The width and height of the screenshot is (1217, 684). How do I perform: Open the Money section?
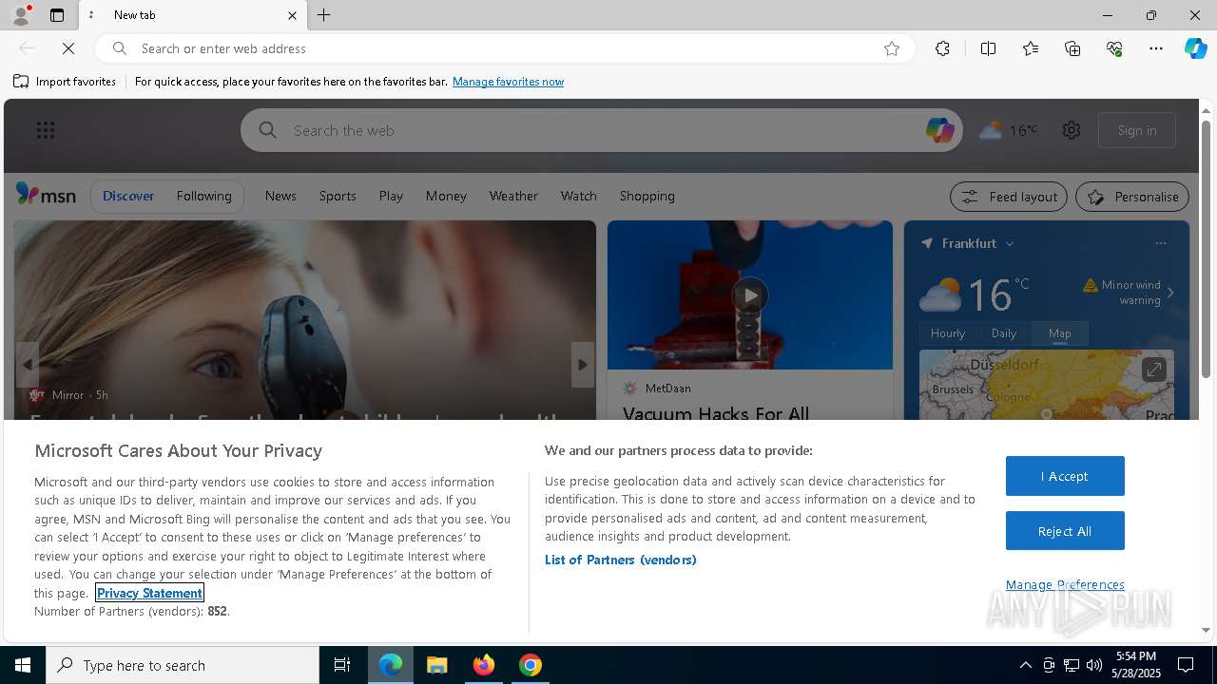coord(446,196)
